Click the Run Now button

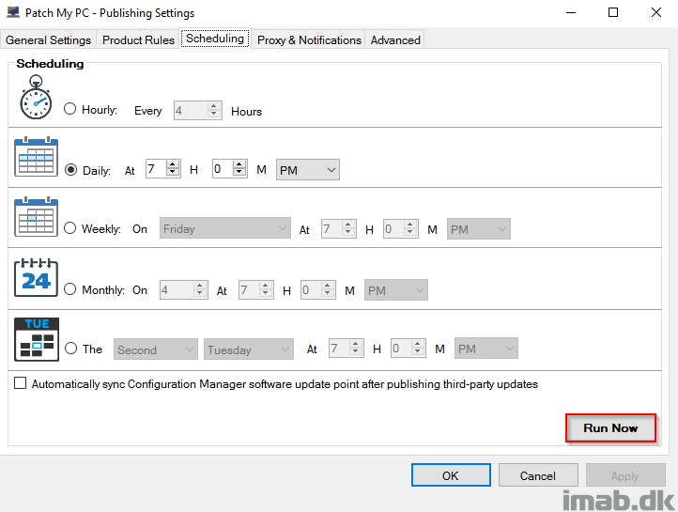610,427
